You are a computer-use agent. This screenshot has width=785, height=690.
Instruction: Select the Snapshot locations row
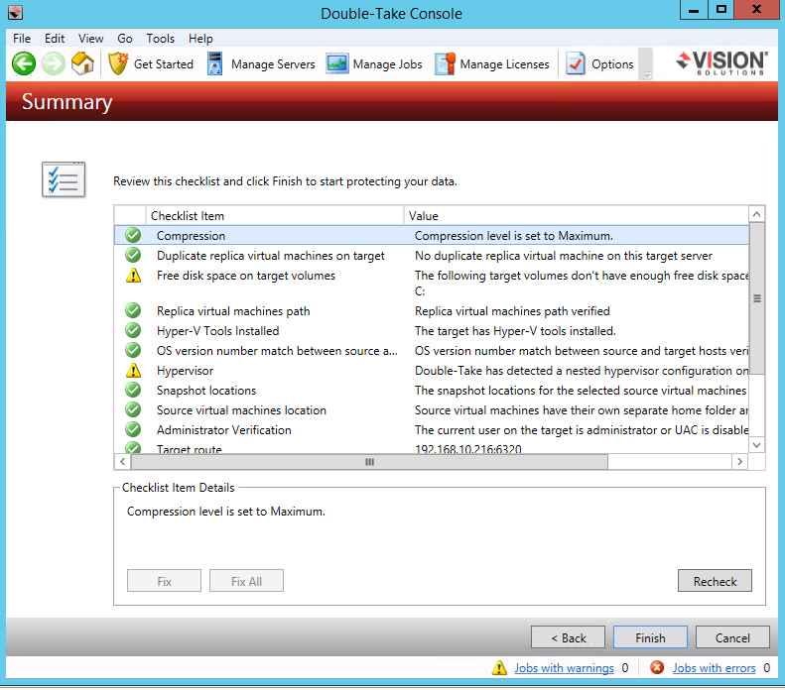pos(432,390)
